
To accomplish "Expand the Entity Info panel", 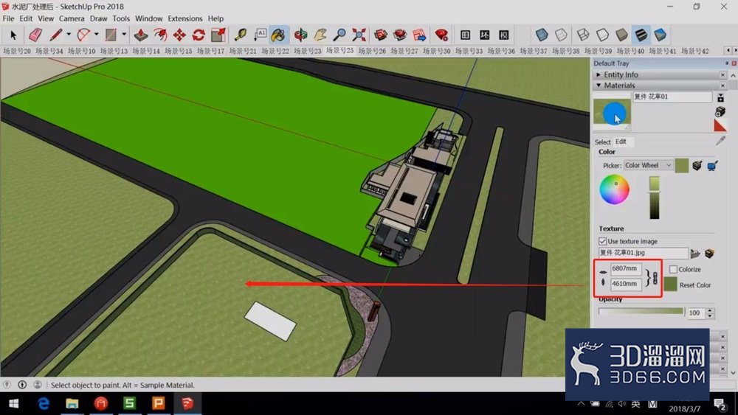I will pos(599,74).
